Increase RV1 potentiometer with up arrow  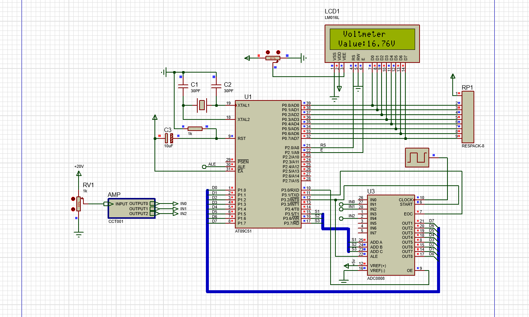[73, 199]
